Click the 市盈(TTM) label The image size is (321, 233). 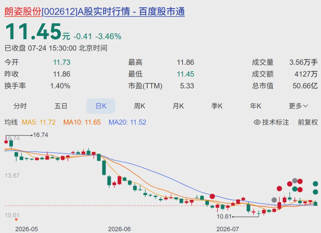(x=145, y=86)
